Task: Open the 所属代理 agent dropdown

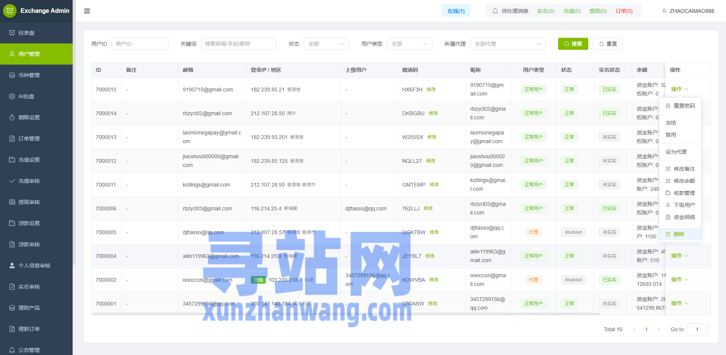Action: click(508, 44)
